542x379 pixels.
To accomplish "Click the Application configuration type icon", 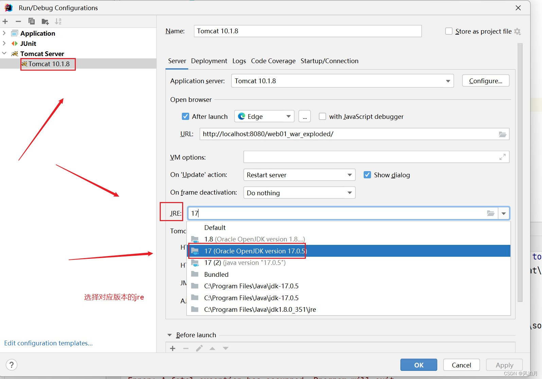I will coord(15,33).
